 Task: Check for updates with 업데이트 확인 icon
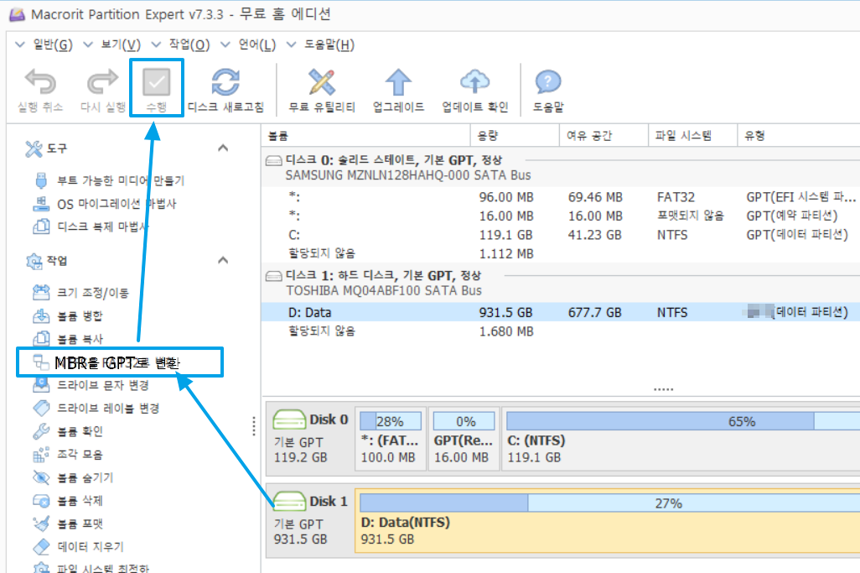475,83
